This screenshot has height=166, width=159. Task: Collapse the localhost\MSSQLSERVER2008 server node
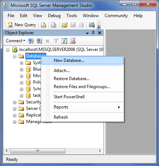[8, 50]
